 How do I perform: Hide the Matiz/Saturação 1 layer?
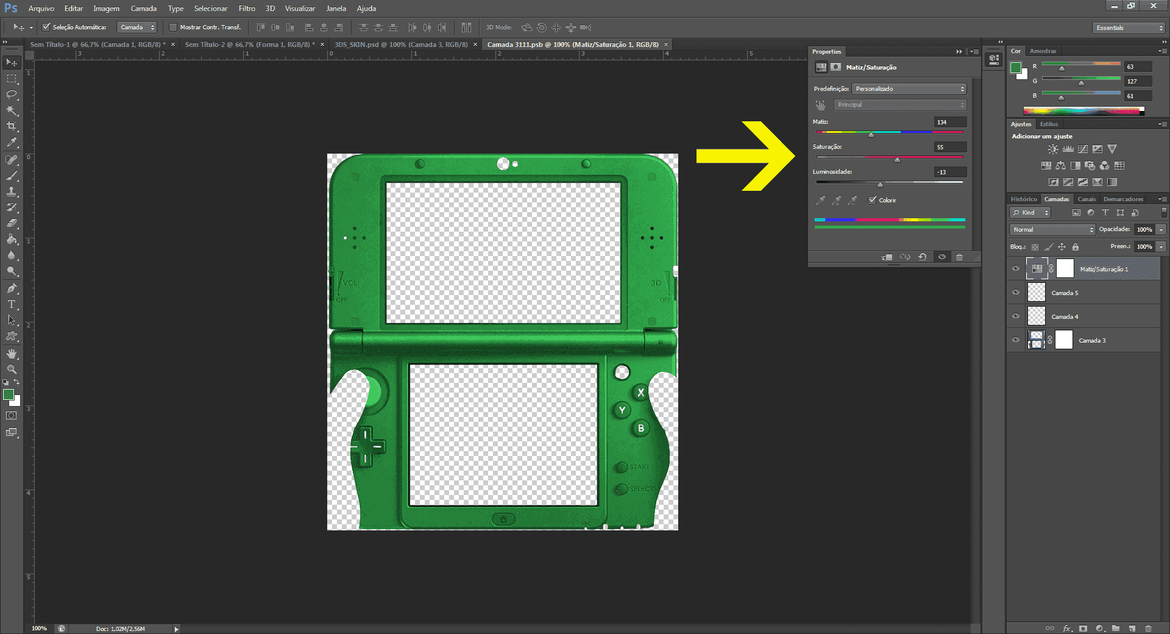[x=1016, y=269]
